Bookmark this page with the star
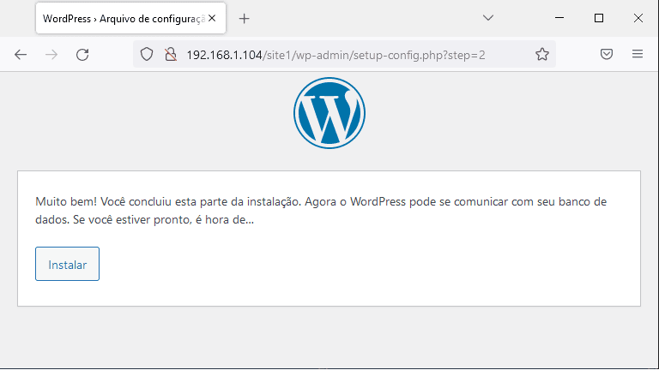Viewport: 659px width, 370px height. 542,54
